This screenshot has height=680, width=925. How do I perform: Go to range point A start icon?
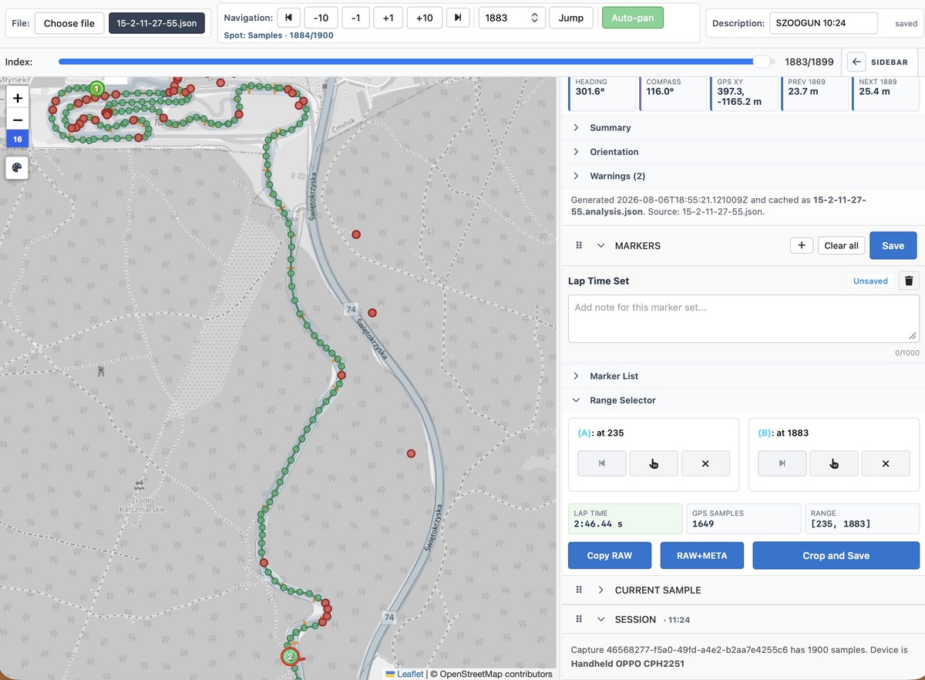click(602, 463)
